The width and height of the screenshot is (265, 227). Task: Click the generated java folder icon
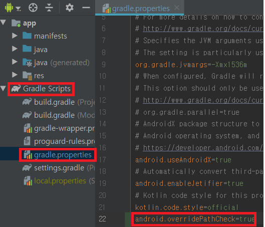click(27, 62)
